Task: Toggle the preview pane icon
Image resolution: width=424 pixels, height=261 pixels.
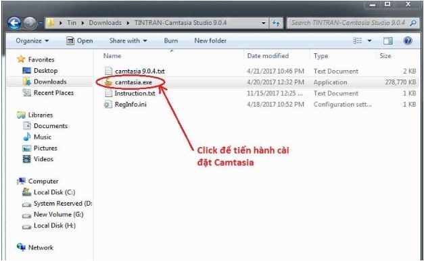Action: tap(387, 40)
